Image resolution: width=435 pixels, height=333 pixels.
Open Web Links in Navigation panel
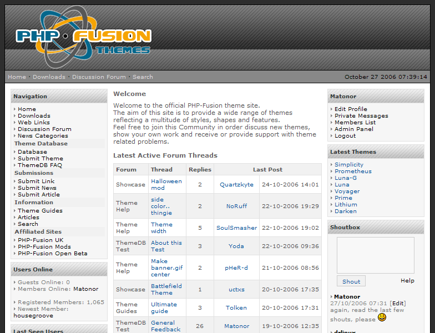(x=34, y=122)
